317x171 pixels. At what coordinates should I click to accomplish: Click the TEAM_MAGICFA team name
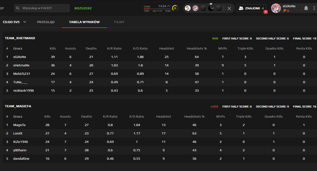(18, 106)
